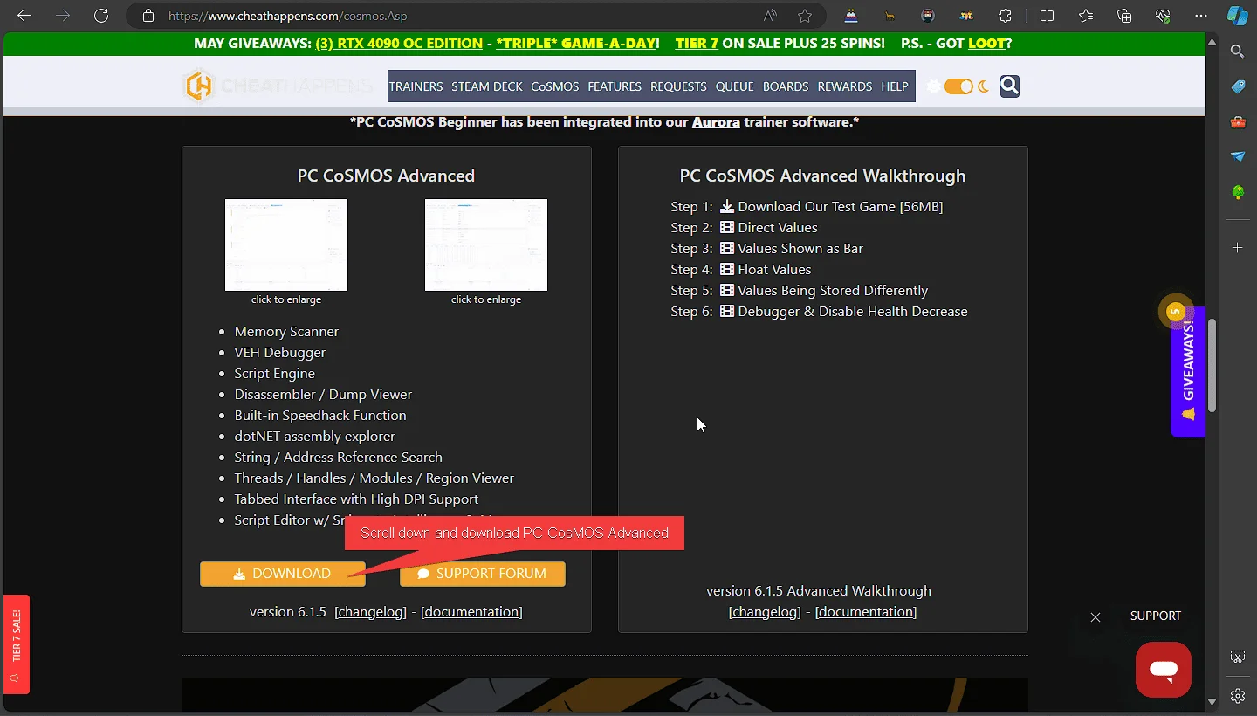
Task: Open Step 3 Values Shown as Bar
Action: 791,249
